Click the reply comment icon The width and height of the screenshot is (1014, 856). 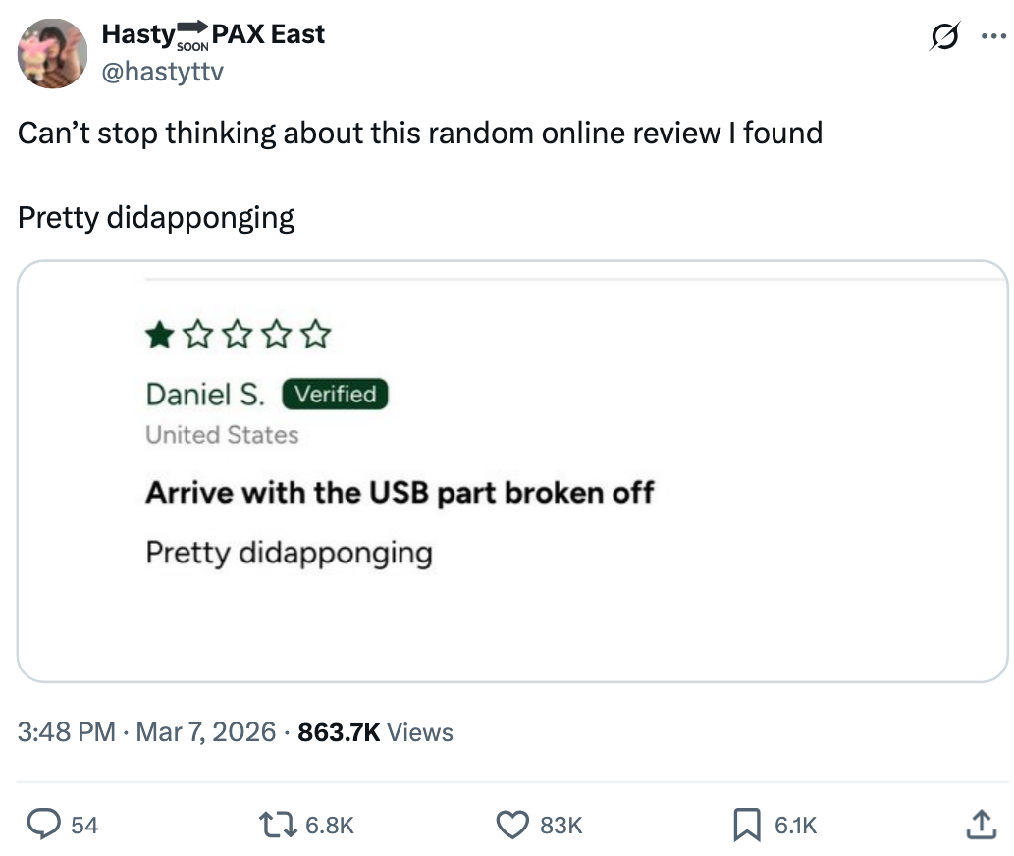click(x=43, y=825)
